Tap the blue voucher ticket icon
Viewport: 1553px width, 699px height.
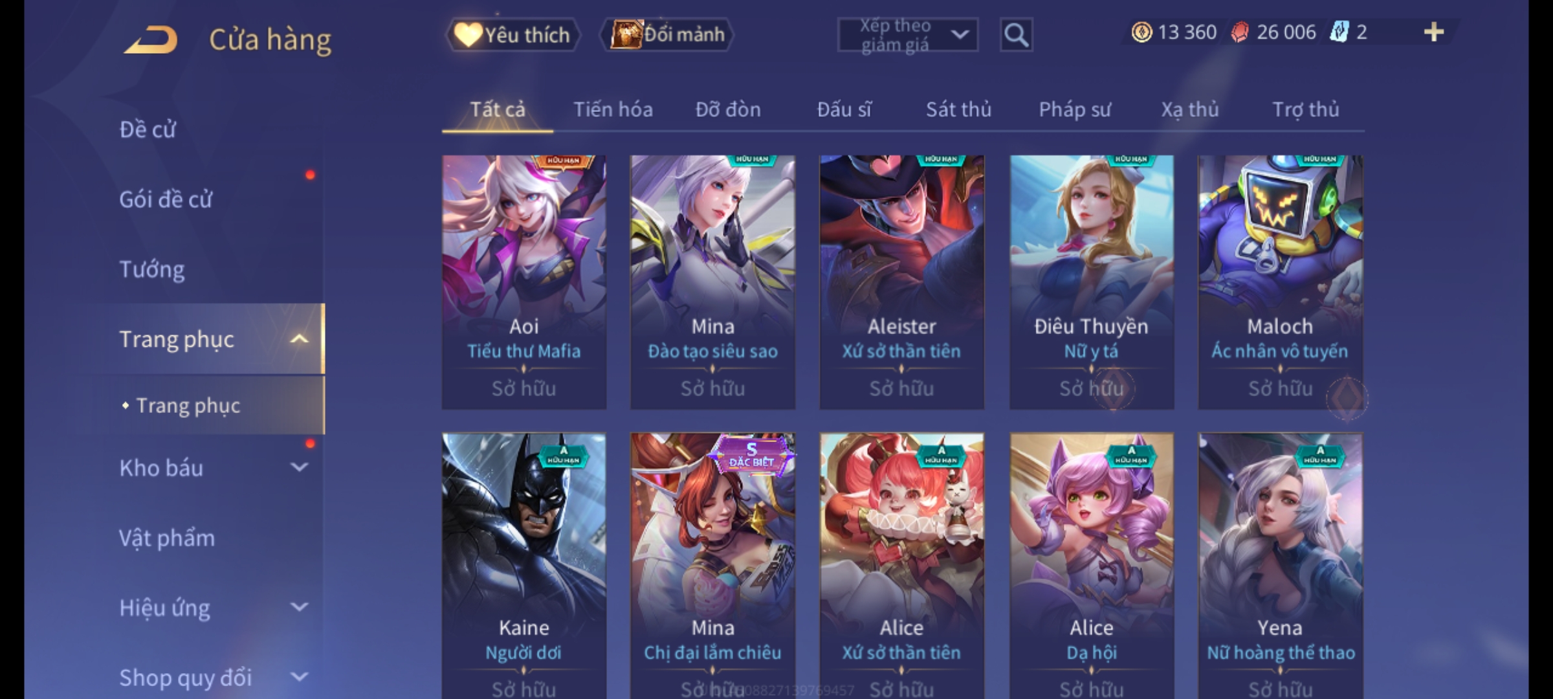(x=1339, y=32)
